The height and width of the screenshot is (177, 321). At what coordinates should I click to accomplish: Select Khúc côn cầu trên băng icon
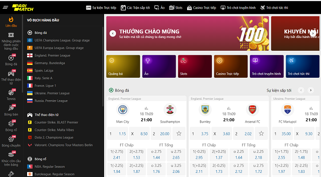[x=11, y=159]
